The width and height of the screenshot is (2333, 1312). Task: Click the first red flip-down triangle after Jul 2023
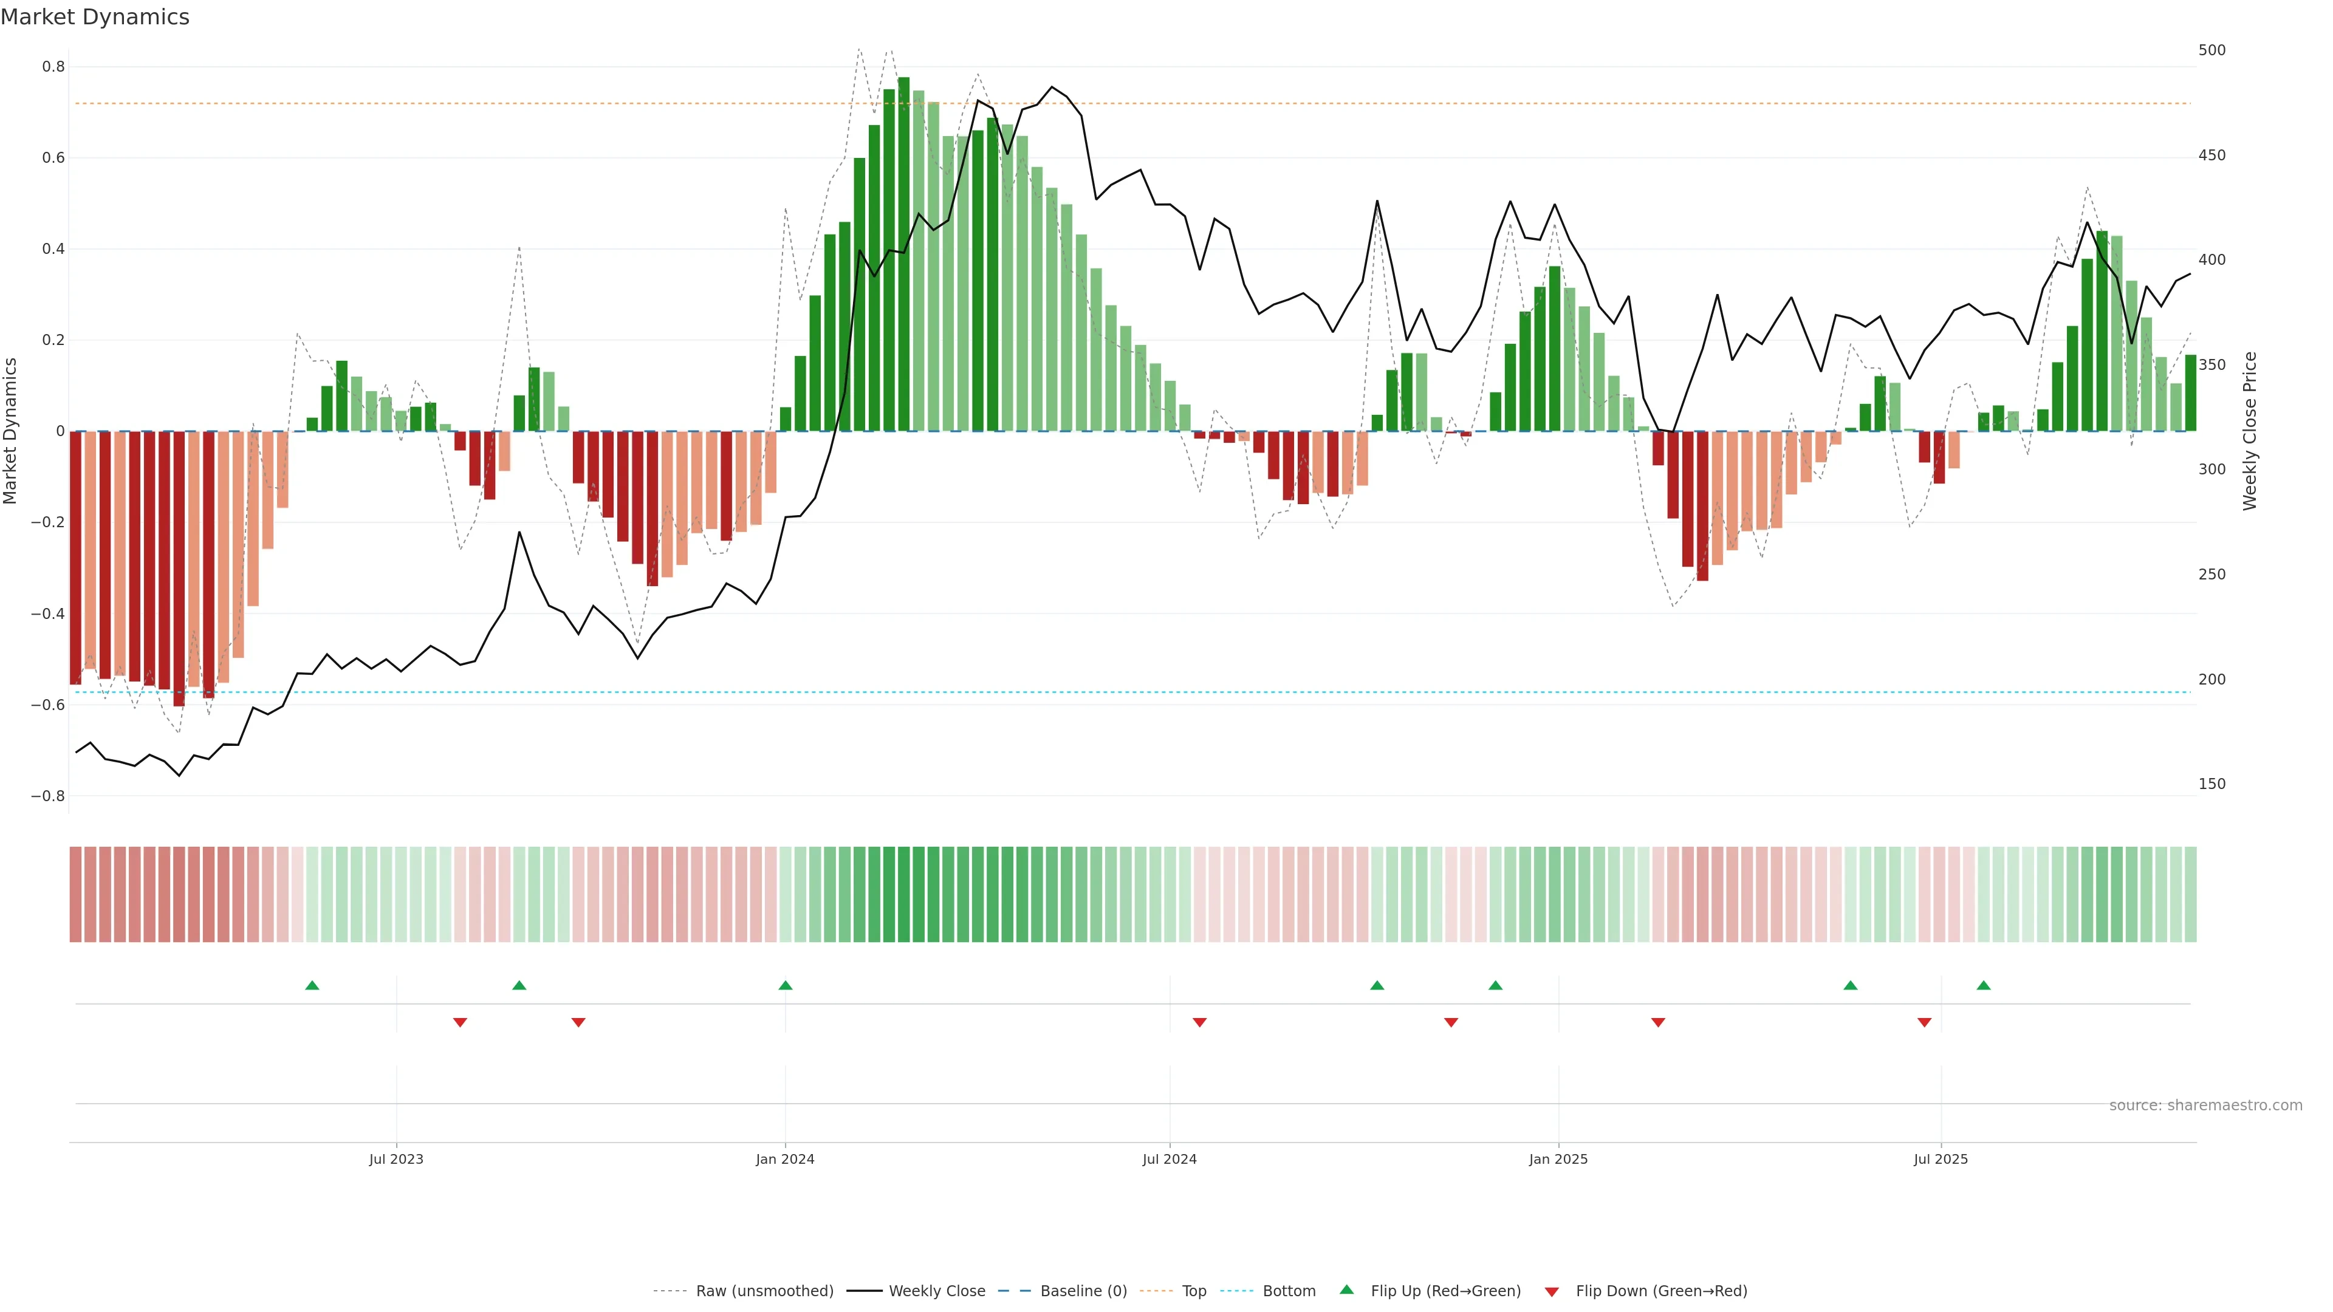coord(460,1022)
